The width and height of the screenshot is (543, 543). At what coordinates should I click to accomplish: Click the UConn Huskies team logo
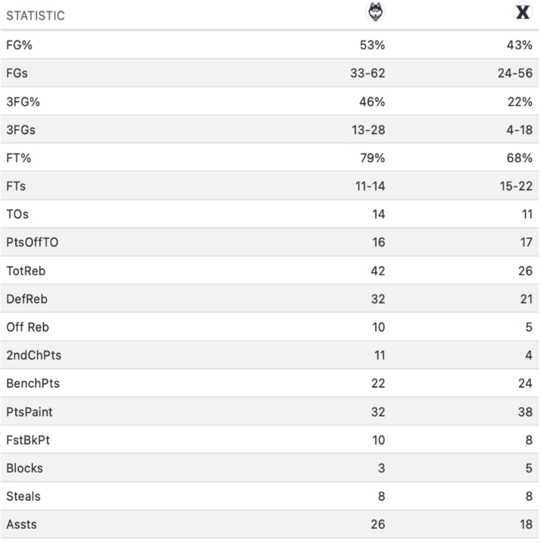click(x=375, y=13)
